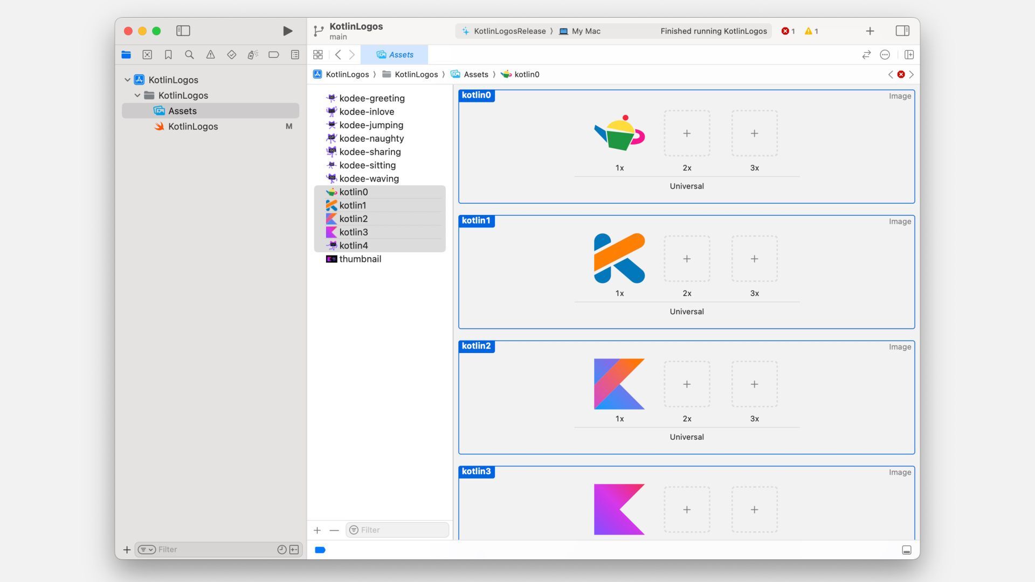Toggle the bottom debug area button
The image size is (1035, 582).
click(x=907, y=550)
